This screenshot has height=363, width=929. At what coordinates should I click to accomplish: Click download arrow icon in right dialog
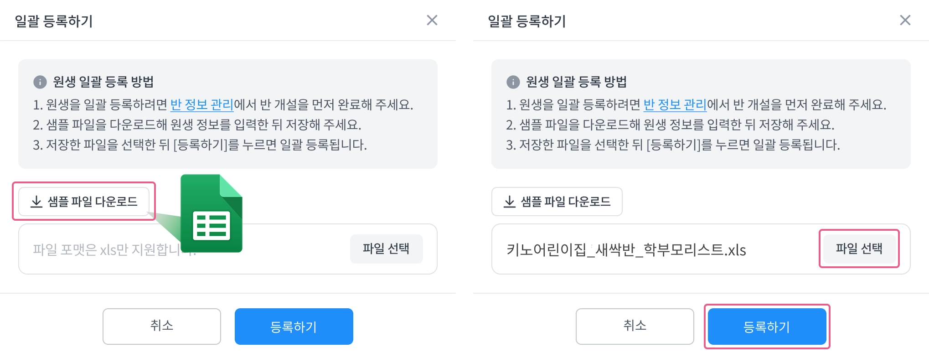click(x=510, y=202)
